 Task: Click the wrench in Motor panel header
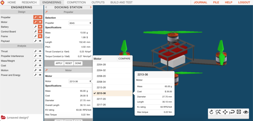46,70
